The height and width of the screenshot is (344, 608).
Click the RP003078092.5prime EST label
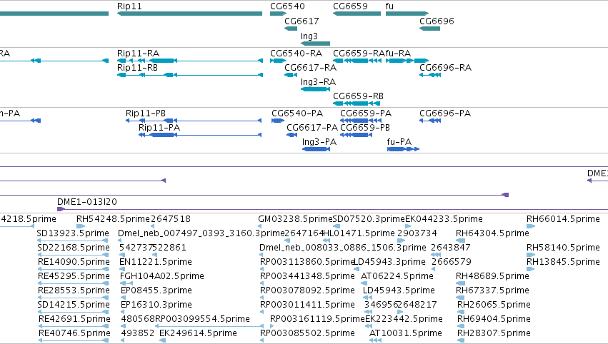point(307,291)
